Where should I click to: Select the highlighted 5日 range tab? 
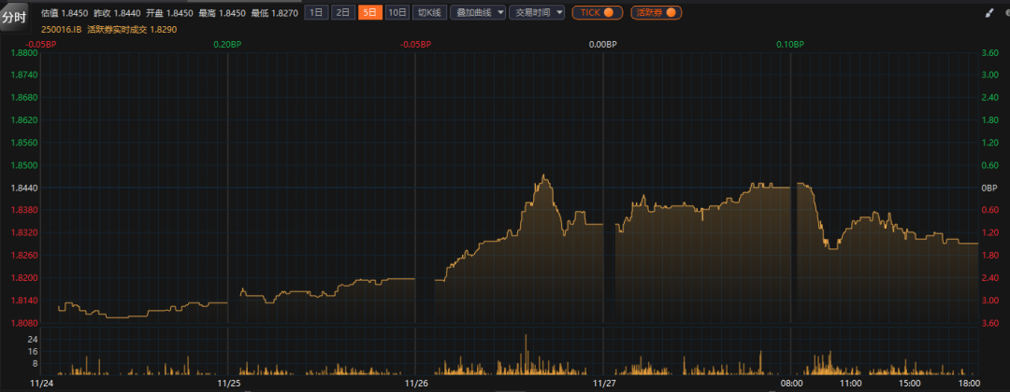[370, 12]
